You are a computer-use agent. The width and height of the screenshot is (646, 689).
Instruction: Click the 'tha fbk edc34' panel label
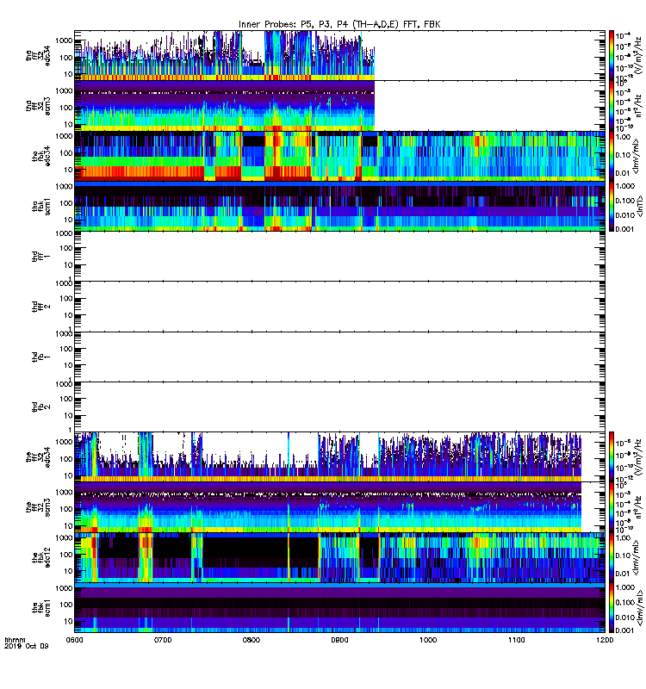[x=41, y=156]
